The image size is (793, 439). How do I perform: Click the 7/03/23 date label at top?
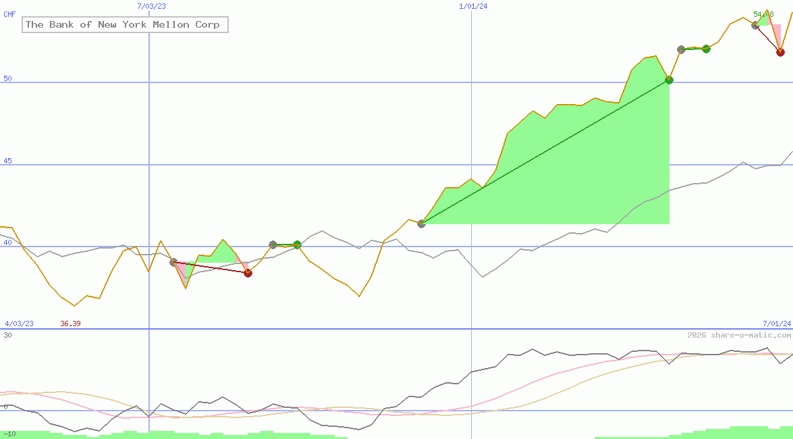151,6
